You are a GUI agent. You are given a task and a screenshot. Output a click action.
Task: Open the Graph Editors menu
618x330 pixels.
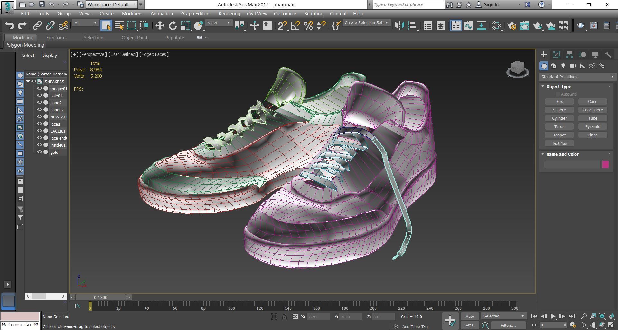coord(195,14)
